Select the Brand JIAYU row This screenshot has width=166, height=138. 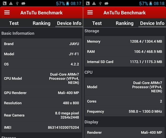[x=41, y=44]
